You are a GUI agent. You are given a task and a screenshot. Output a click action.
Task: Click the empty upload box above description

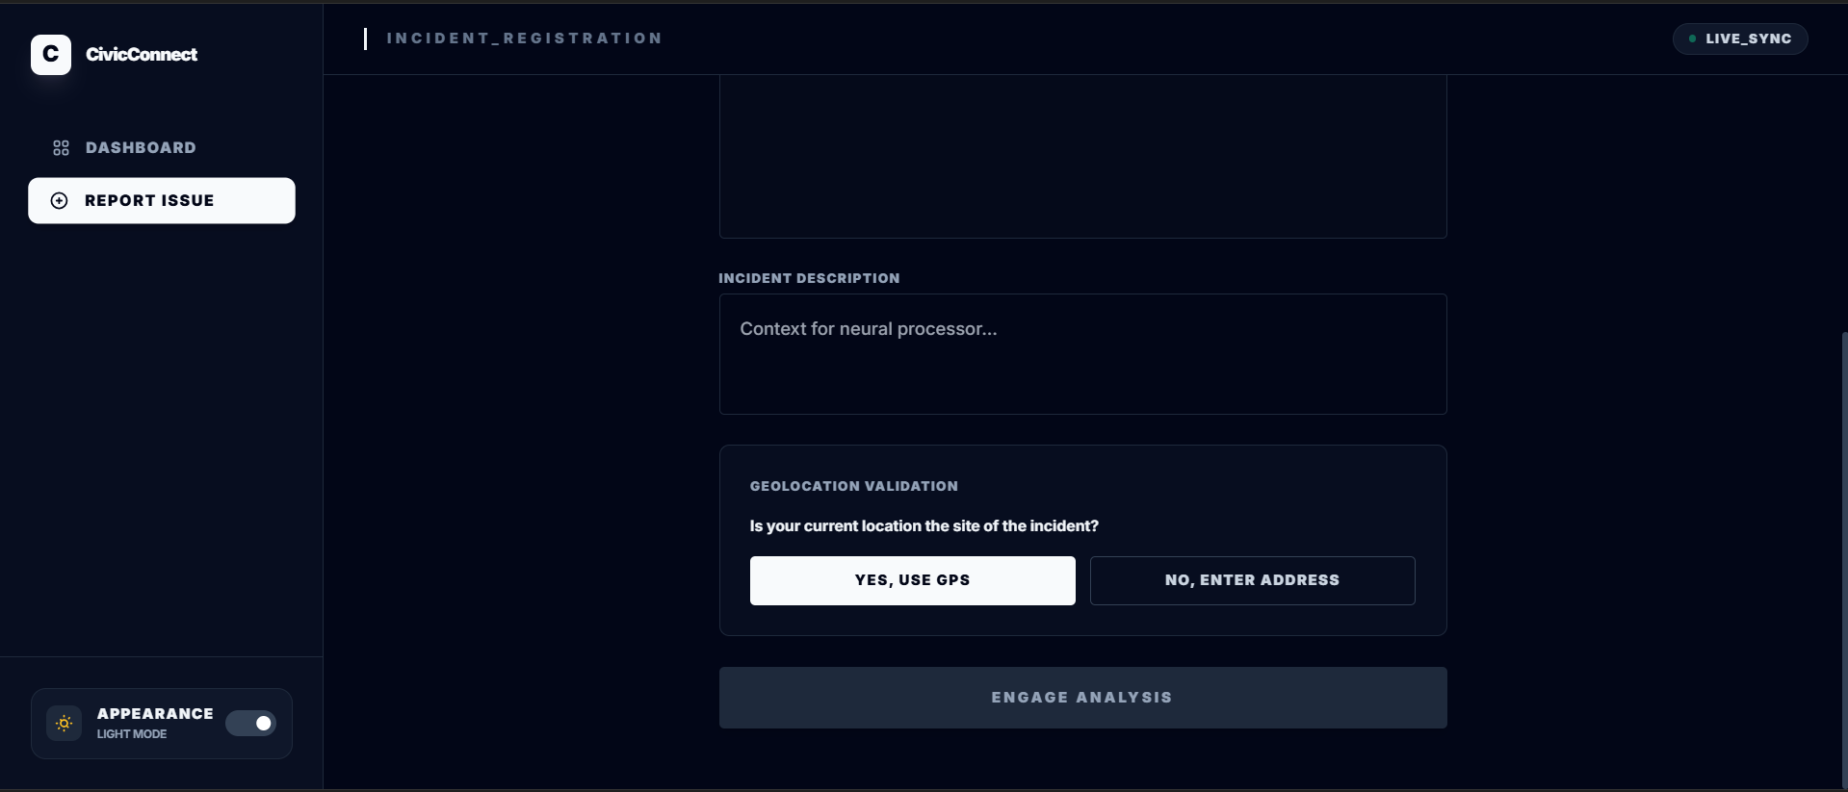tap(1082, 156)
